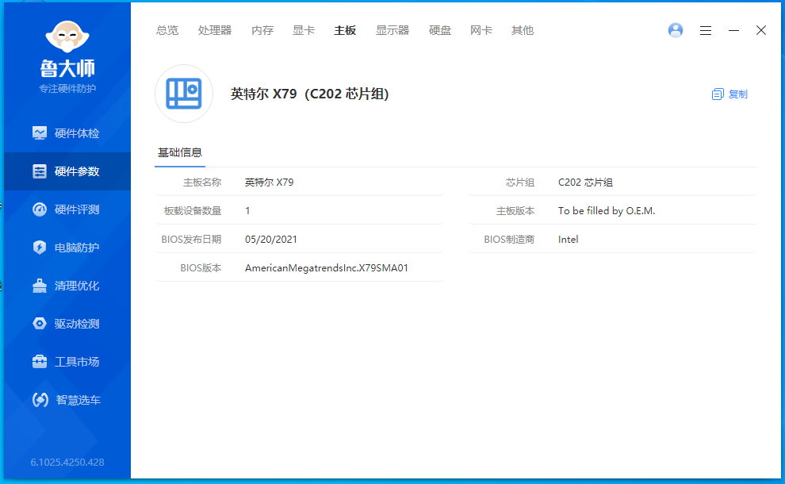Image resolution: width=785 pixels, height=484 pixels.
Task: Click the 芯片组 value C202 芯片组
Action: pyautogui.click(x=585, y=182)
